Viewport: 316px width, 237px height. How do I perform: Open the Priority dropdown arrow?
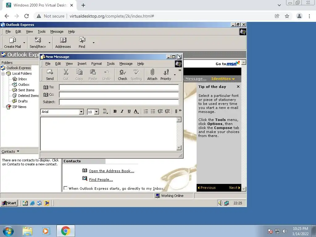tap(175, 75)
